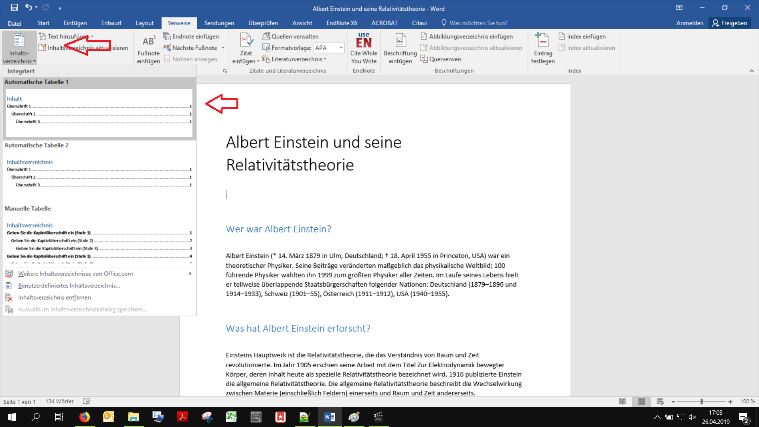This screenshot has height=427, width=759.
Task: Switch to read mode view in the status bar
Action: [x=622, y=402]
